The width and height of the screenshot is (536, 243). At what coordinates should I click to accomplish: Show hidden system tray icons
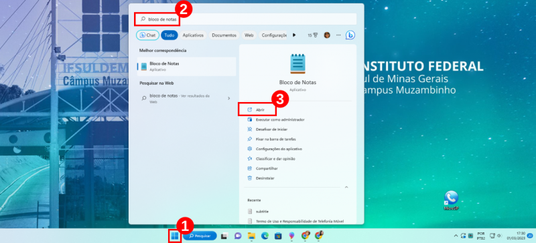(x=456, y=236)
